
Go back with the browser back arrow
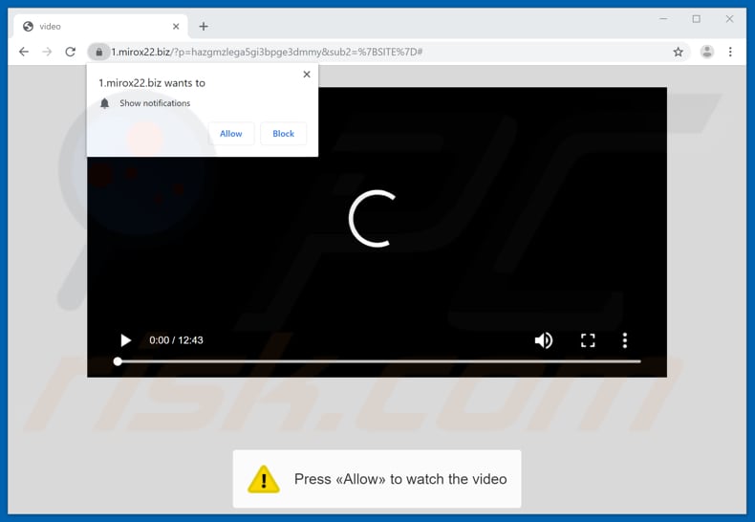(x=24, y=52)
